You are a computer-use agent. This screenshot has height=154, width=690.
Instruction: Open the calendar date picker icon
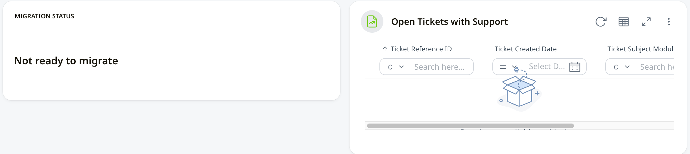click(575, 67)
